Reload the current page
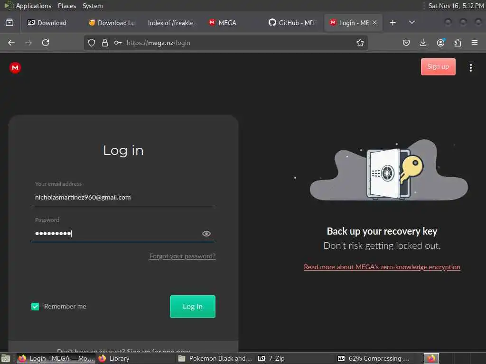The height and width of the screenshot is (364, 486). (x=46, y=43)
